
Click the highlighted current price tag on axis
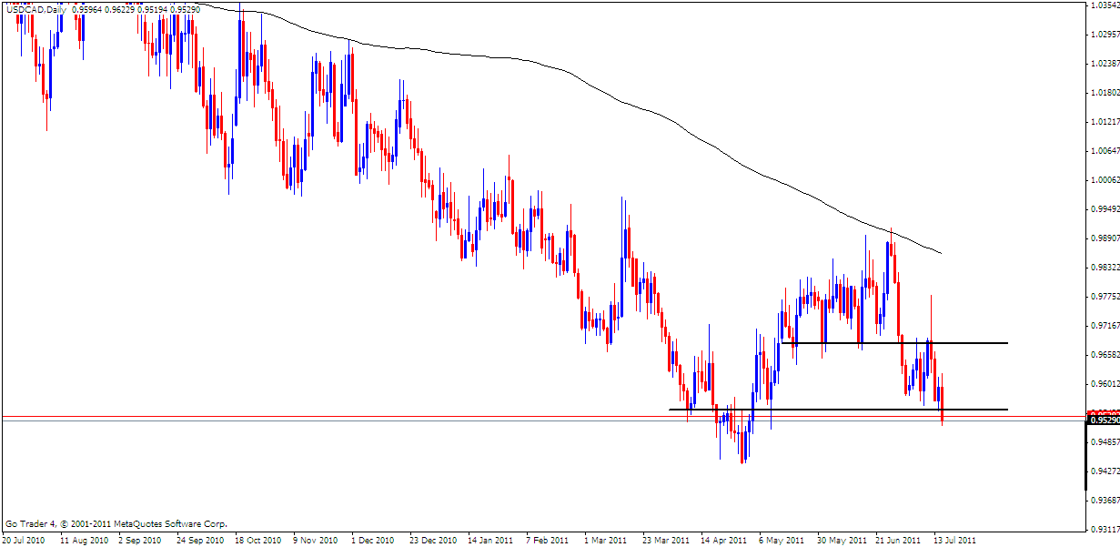coord(1103,421)
